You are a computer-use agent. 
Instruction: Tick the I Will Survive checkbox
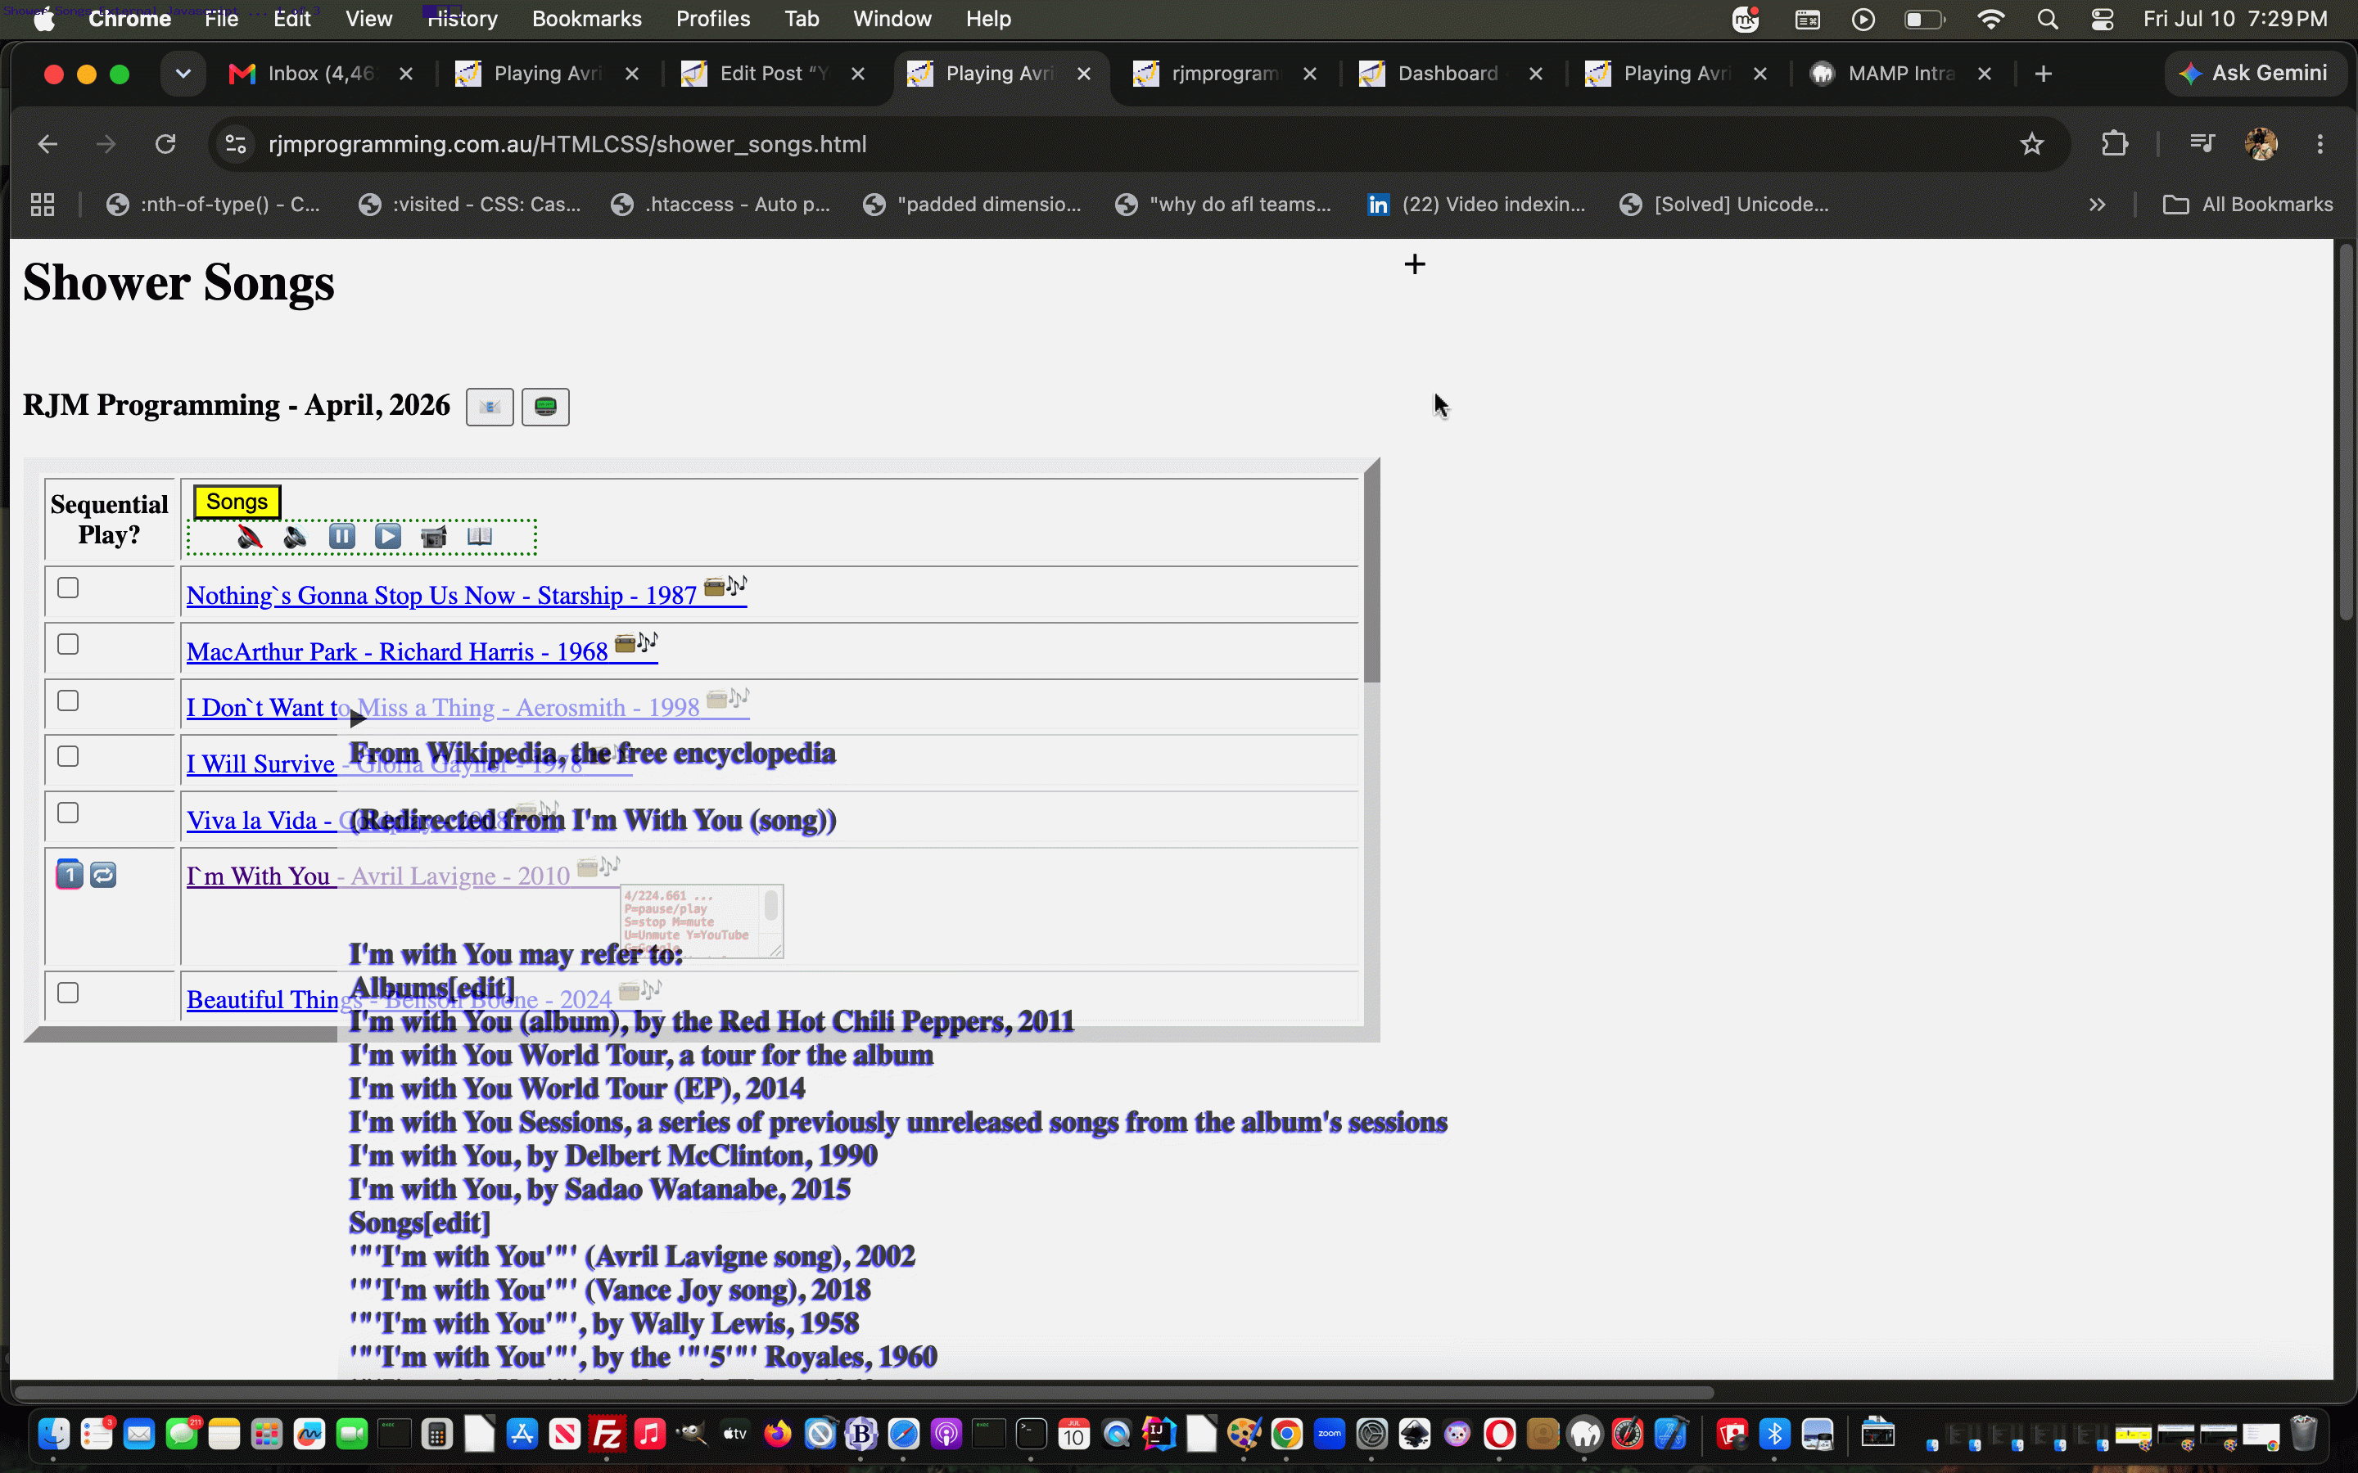[x=67, y=756]
